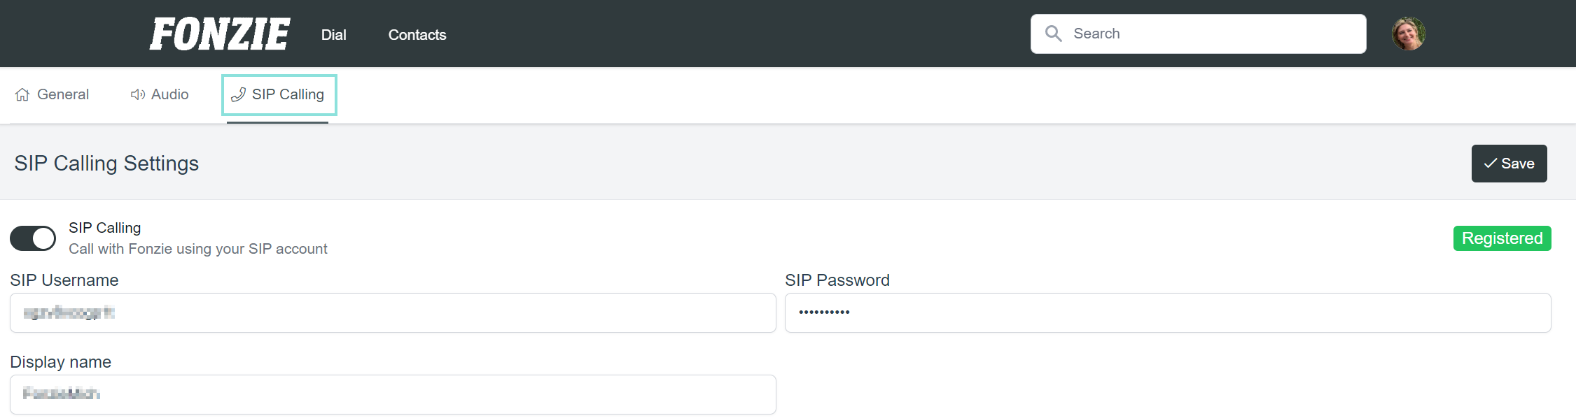The width and height of the screenshot is (1576, 418).
Task: Click the Fonzie logo
Action: coord(219,34)
